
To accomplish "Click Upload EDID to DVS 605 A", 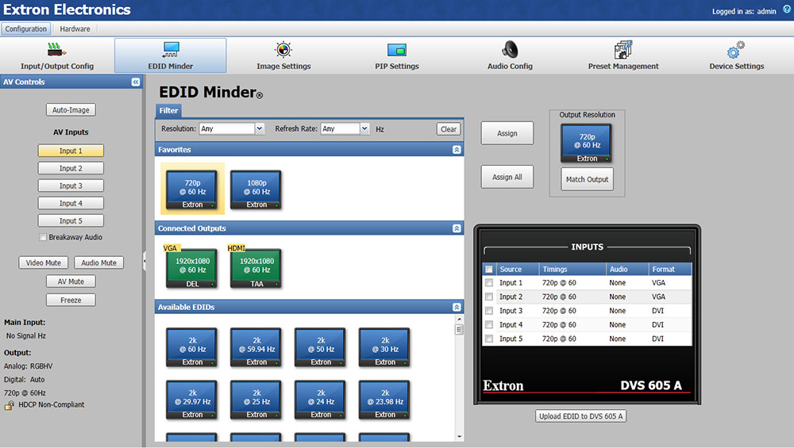I will [581, 416].
